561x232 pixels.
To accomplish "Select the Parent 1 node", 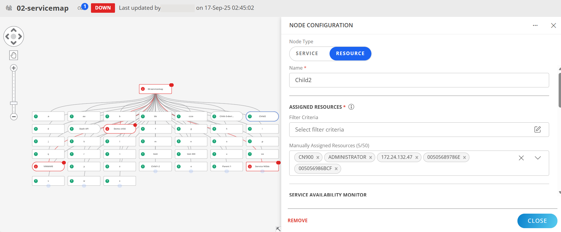I will point(227,167).
